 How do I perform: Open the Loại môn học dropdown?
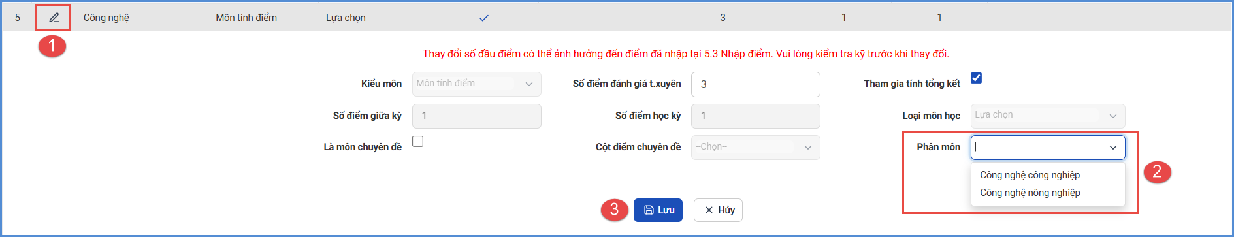pyautogui.click(x=1048, y=116)
